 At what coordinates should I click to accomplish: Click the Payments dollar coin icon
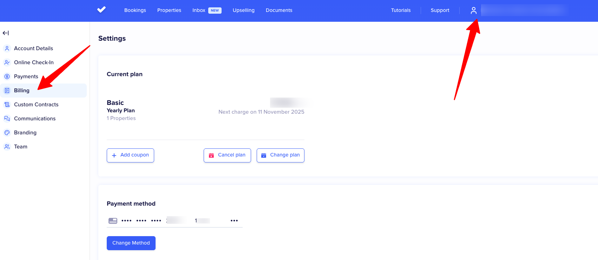click(x=7, y=76)
